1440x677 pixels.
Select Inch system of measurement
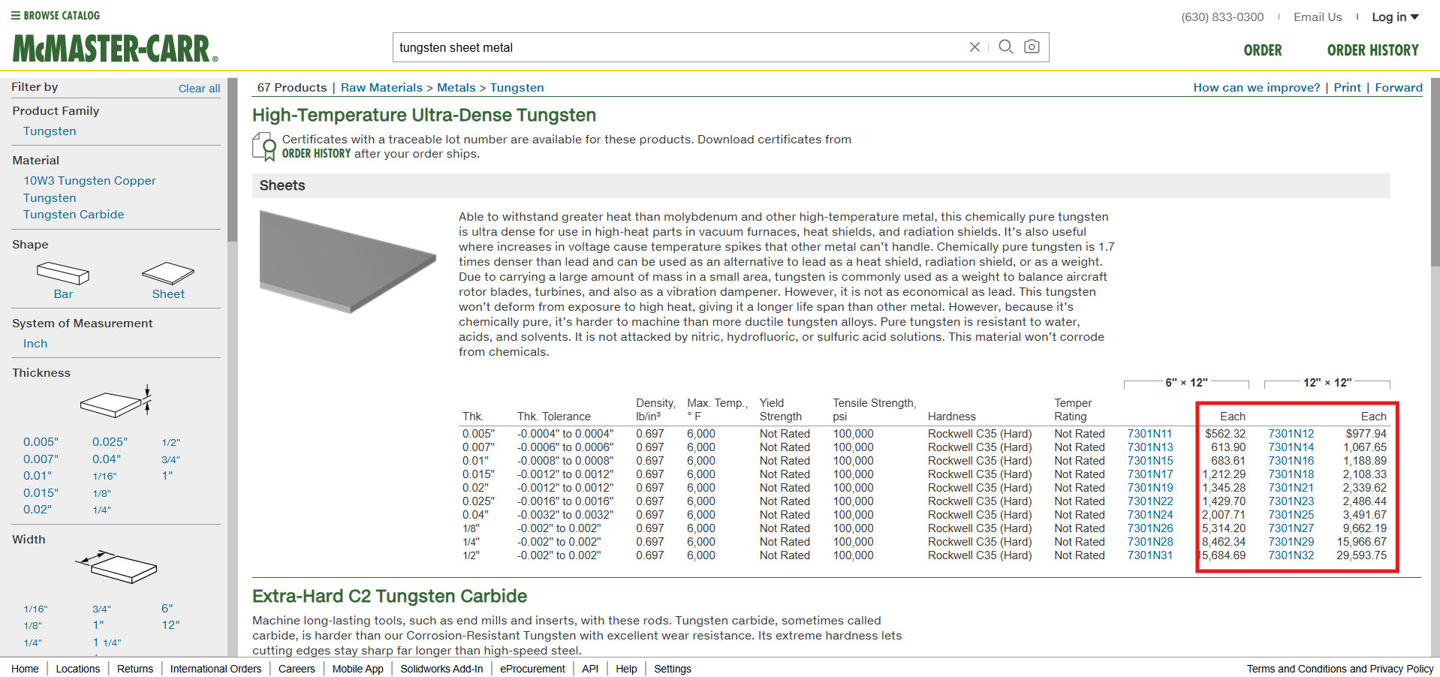pos(35,344)
